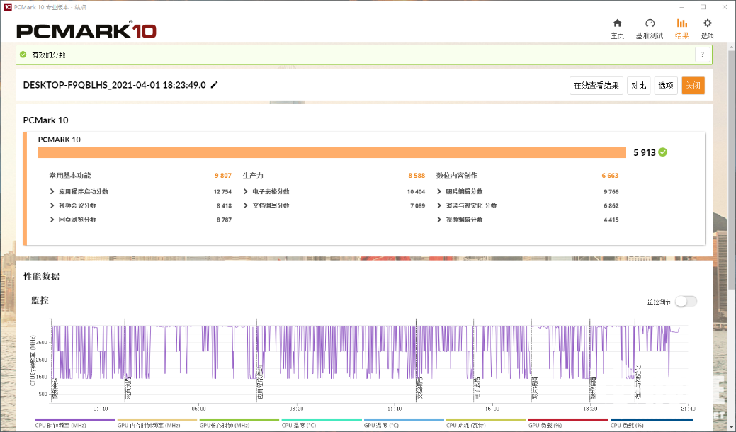The width and height of the screenshot is (736, 432).
Task: Minimize the PCMark 10 window
Action: [682, 7]
